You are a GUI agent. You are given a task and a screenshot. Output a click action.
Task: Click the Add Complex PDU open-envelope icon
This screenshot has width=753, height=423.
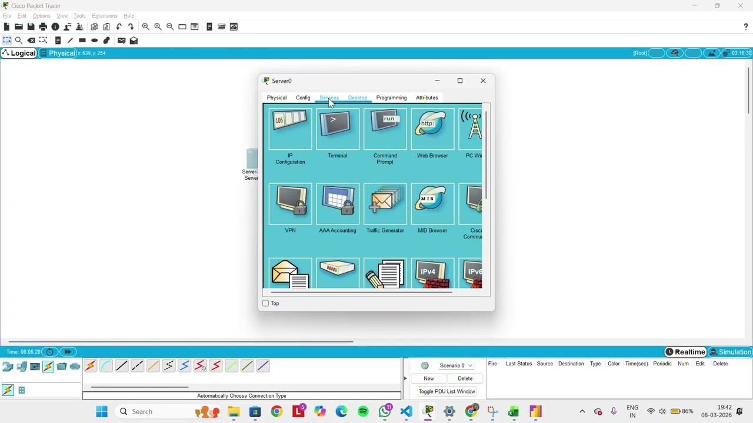point(134,41)
